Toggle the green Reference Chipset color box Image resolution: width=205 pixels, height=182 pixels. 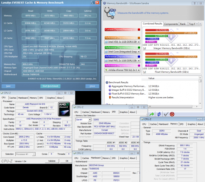coord(139,48)
